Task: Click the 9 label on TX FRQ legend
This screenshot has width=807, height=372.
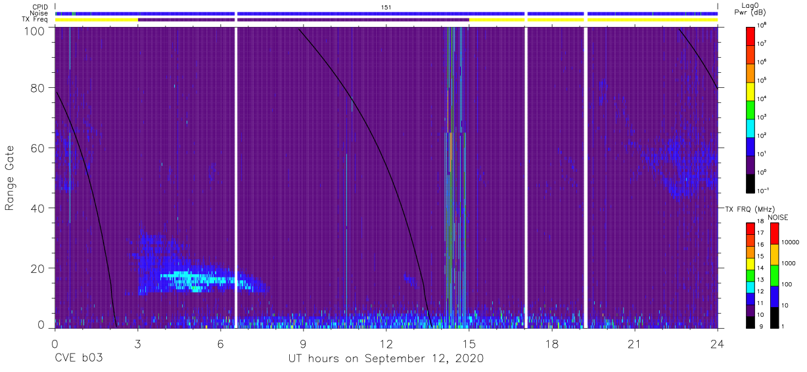Action: point(760,326)
